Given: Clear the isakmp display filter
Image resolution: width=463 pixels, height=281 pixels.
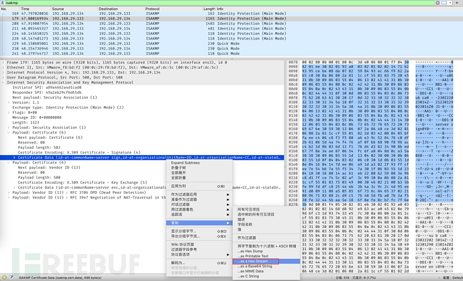Looking at the screenshot, I should coord(438,3).
